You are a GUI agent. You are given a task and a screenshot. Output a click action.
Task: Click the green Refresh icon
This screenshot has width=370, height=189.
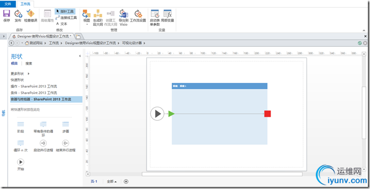tap(360, 43)
